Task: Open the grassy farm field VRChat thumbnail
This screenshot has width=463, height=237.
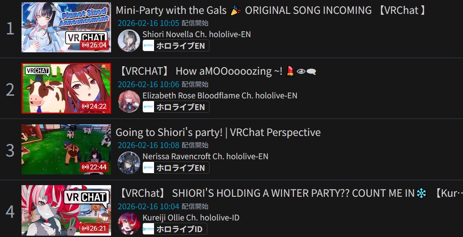Action: click(x=66, y=149)
